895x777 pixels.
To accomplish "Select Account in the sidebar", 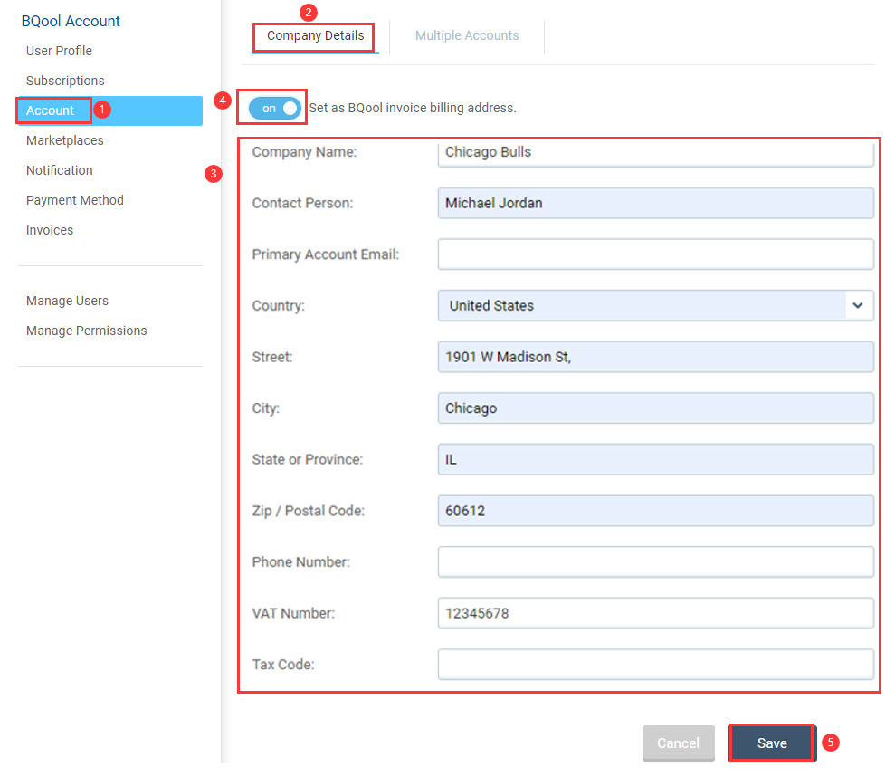I will click(x=110, y=110).
